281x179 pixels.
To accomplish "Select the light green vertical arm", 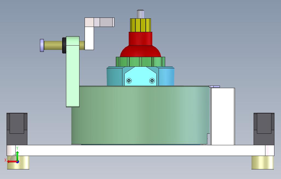I will click(73, 72).
